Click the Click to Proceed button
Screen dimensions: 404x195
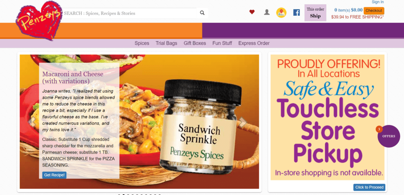[x=369, y=187]
